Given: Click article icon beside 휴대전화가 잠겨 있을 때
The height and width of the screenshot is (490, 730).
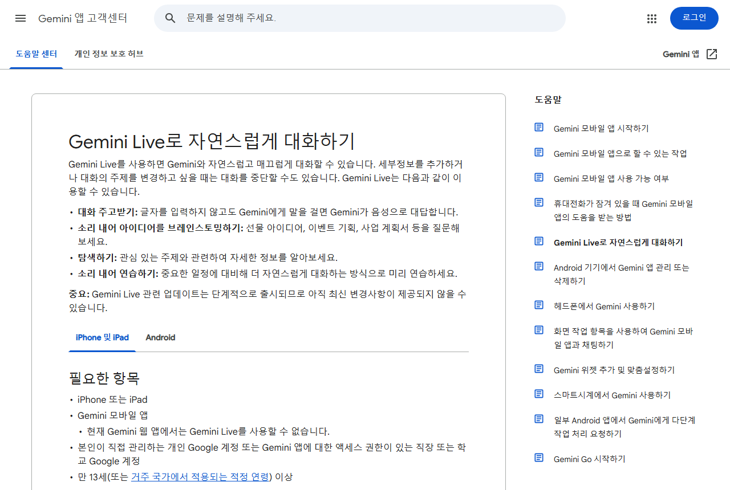Looking at the screenshot, I should [539, 202].
